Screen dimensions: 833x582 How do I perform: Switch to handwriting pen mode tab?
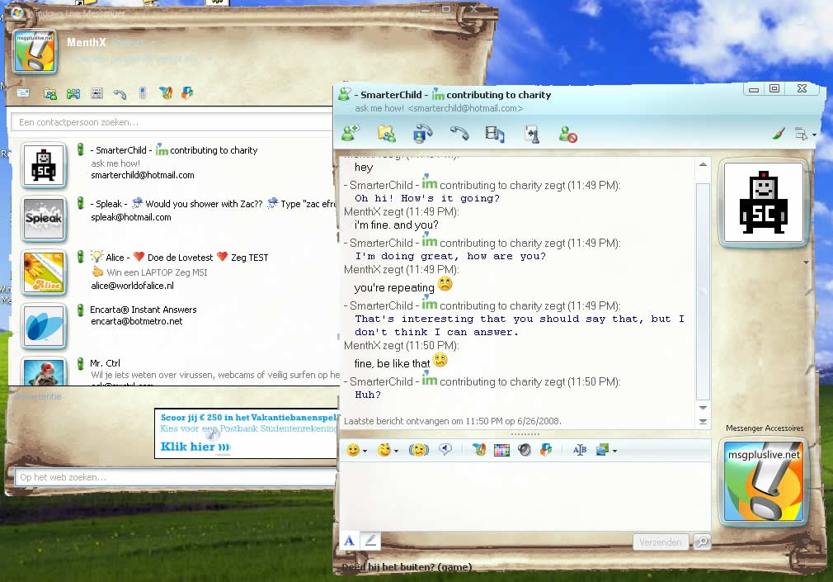pos(370,541)
